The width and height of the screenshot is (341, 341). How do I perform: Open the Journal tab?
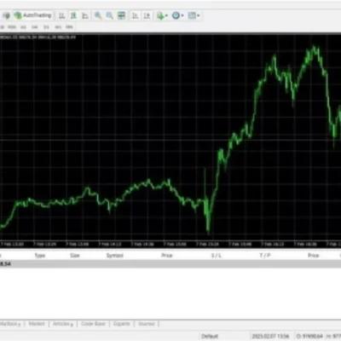point(147,324)
